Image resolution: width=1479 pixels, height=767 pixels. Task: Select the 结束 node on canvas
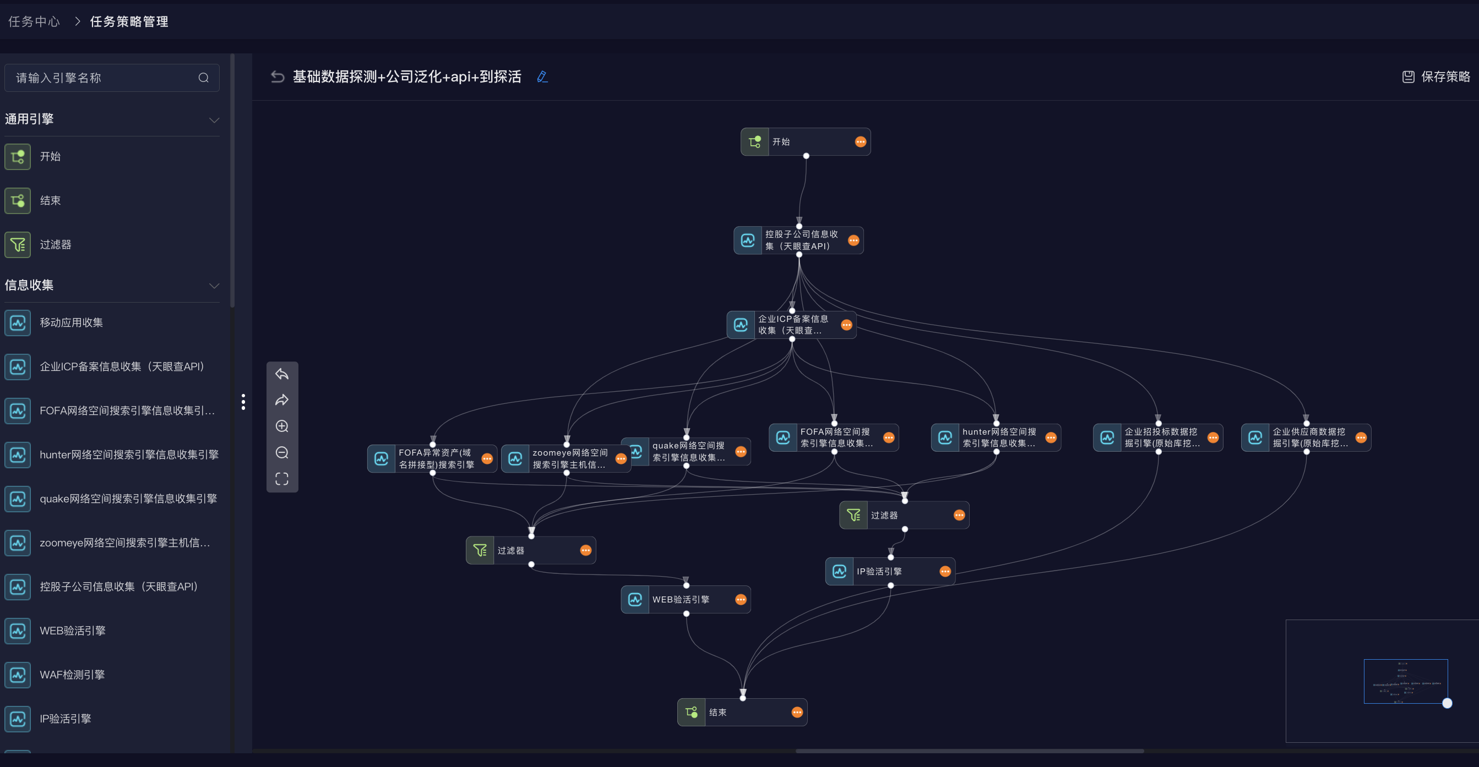(742, 712)
